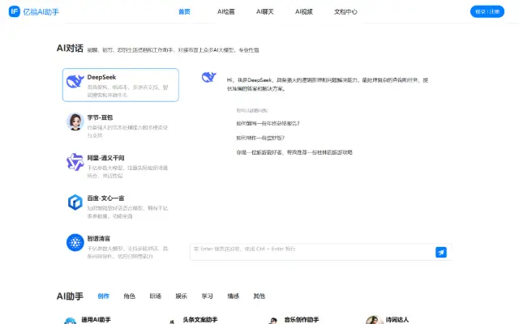Click the blue login/register button

[x=487, y=11]
